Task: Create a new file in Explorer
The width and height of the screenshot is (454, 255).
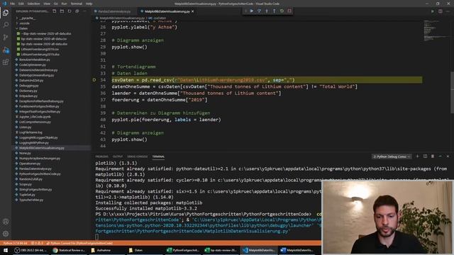Action: pos(54,11)
